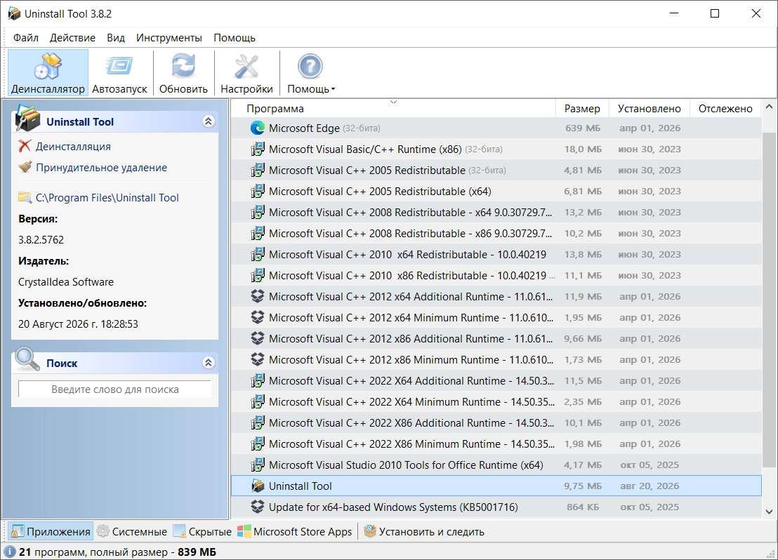Screen dimensions: 778x560
Task: Click icon of Visual Basic/C++ Runtime (x86)
Action: [258, 149]
